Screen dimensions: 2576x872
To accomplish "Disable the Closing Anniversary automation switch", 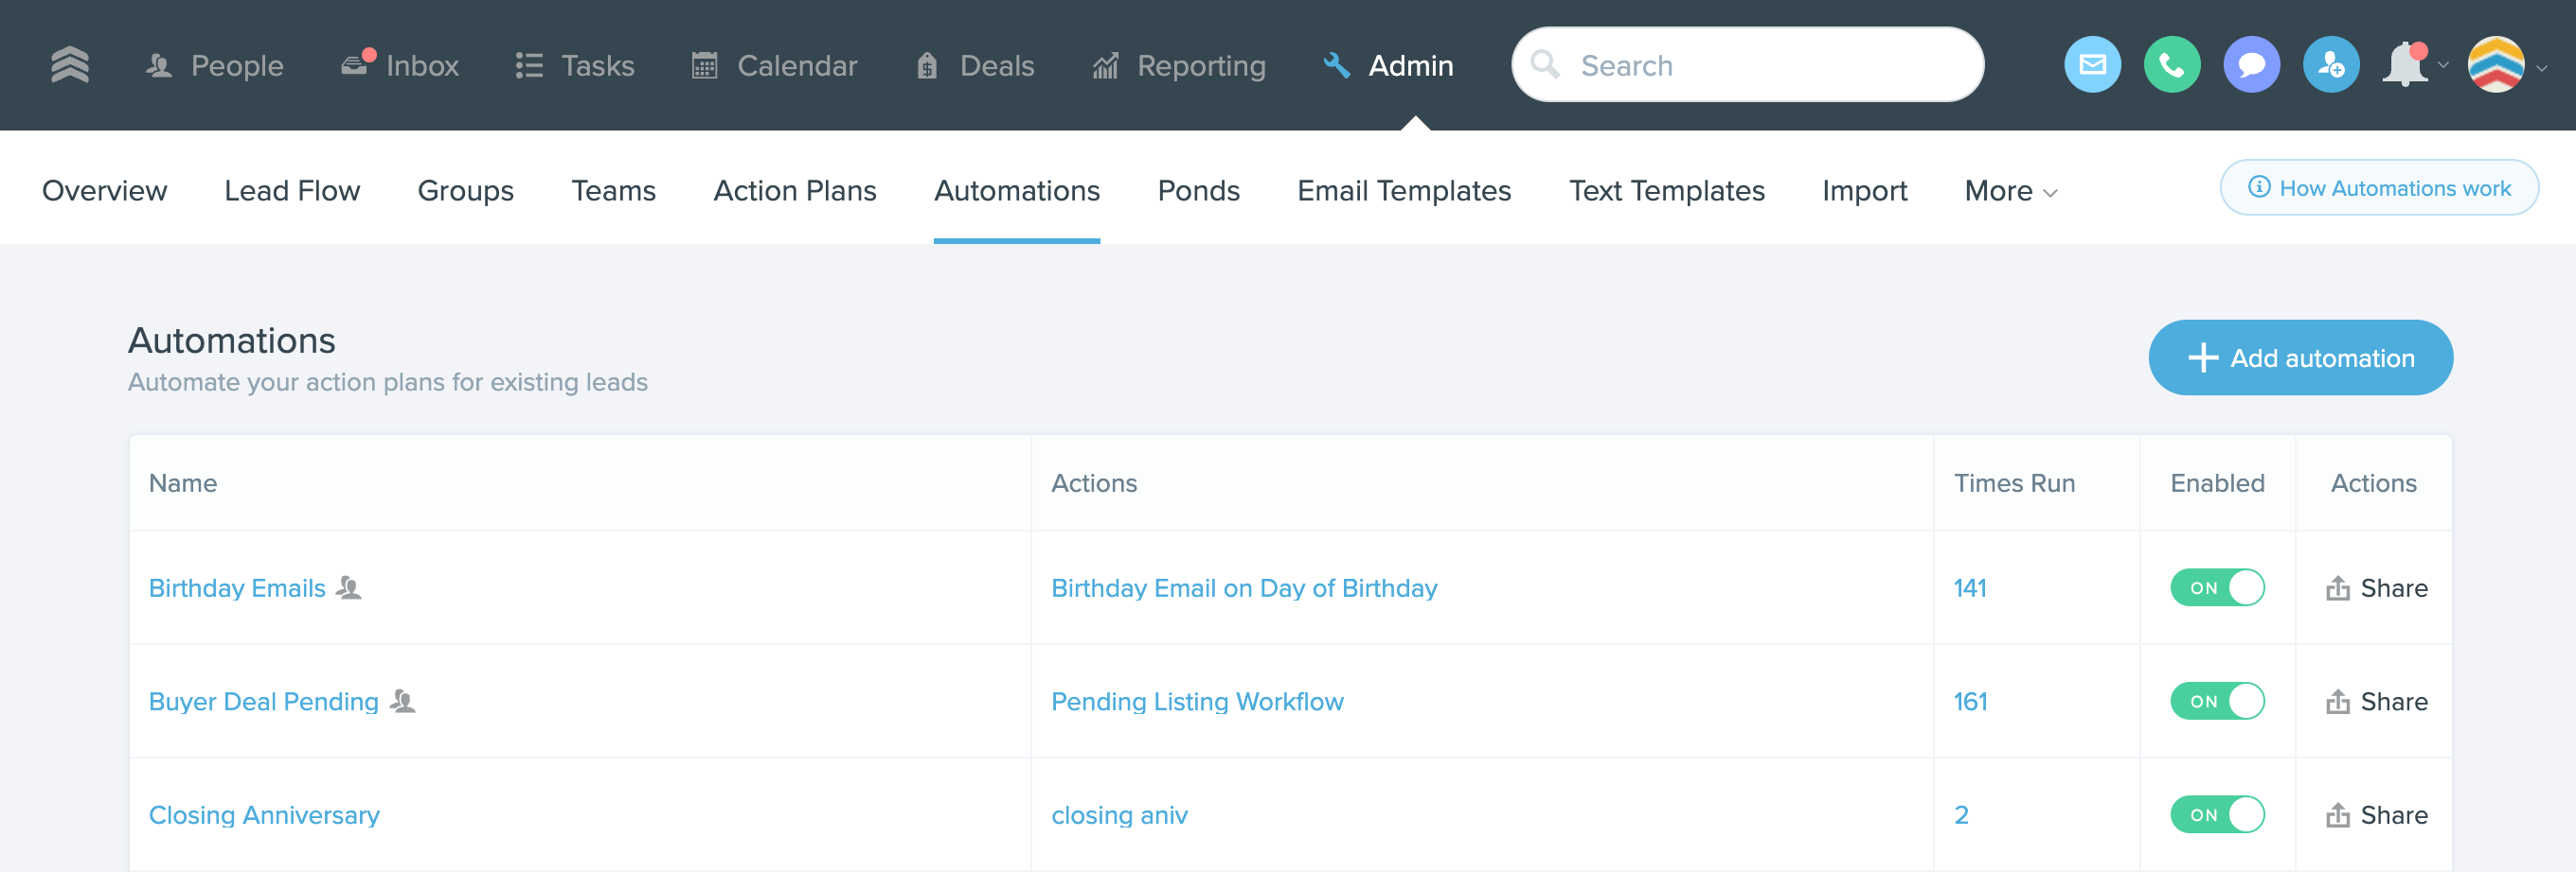I will (2217, 816).
